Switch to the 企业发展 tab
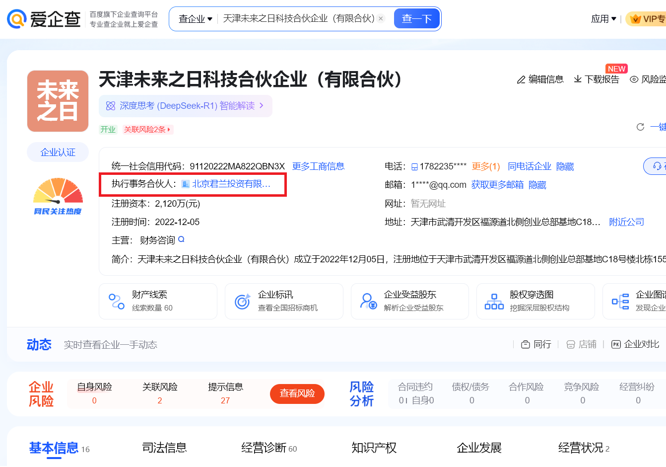 pos(479,448)
